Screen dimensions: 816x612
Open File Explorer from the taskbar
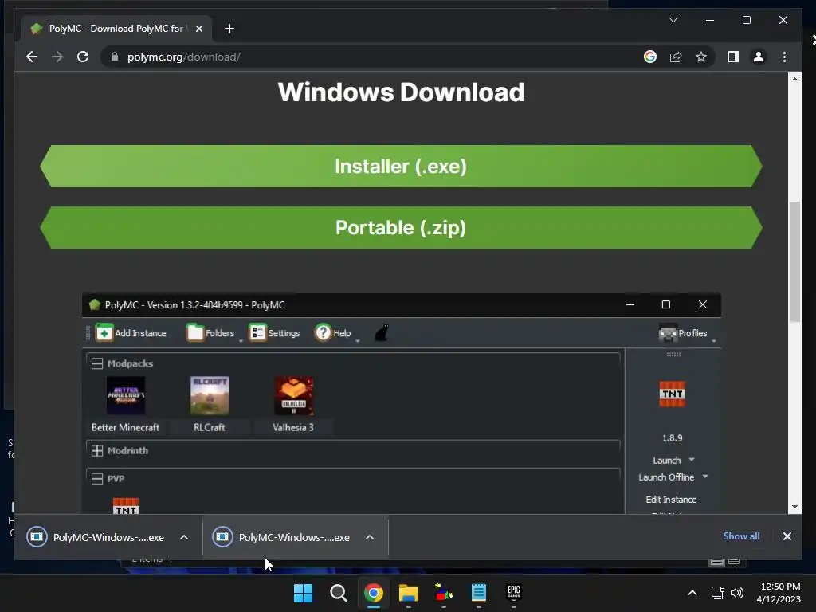pos(409,593)
